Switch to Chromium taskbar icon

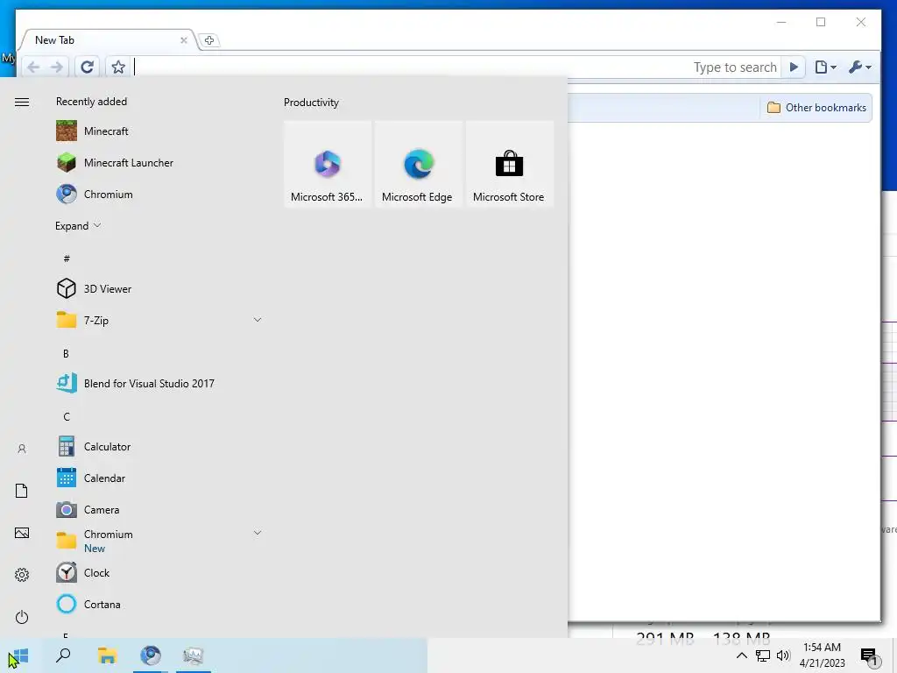click(151, 655)
